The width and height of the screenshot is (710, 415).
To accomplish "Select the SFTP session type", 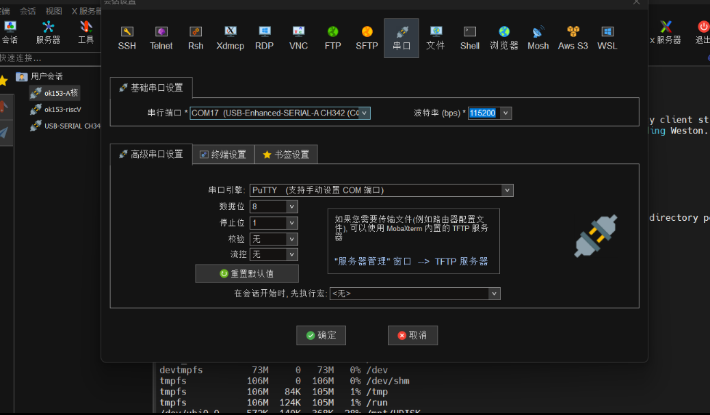I will coord(367,38).
